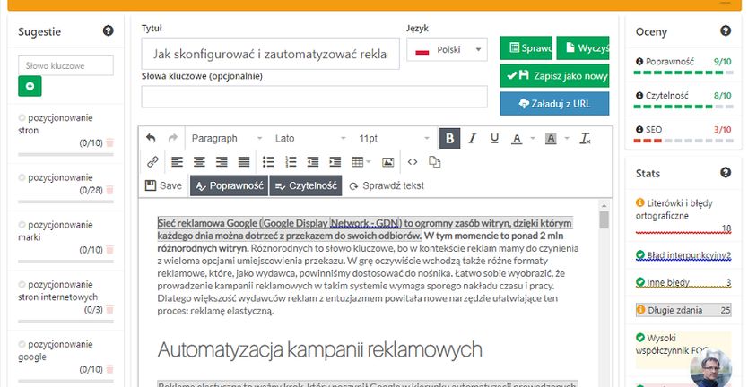Viewport: 748px width, 387px height.
Task: Toggle the bold formatting button
Action: (449, 138)
